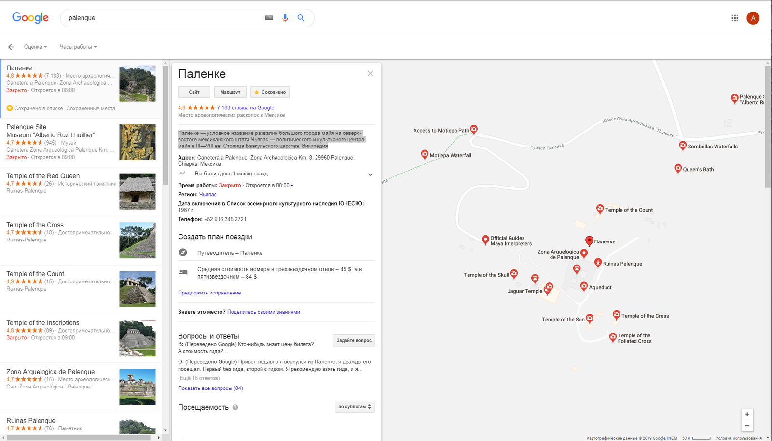Select the Temple of the Cross map pin
Viewport: 772px width, 441px height.
616,315
